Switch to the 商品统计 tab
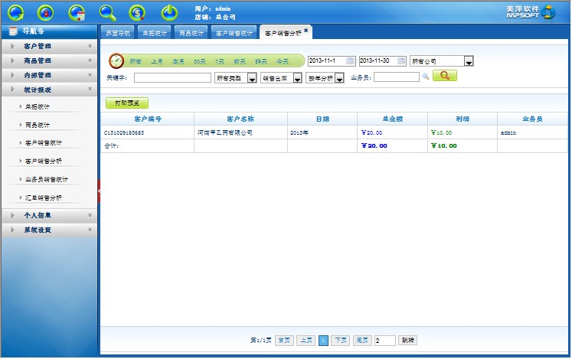This screenshot has width=572, height=359. 191,34
